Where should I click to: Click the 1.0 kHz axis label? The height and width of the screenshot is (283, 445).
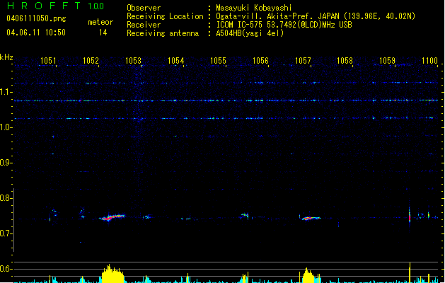coord(6,127)
